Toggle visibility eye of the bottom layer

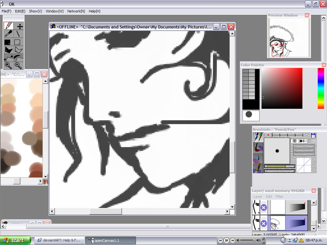[x=256, y=223]
